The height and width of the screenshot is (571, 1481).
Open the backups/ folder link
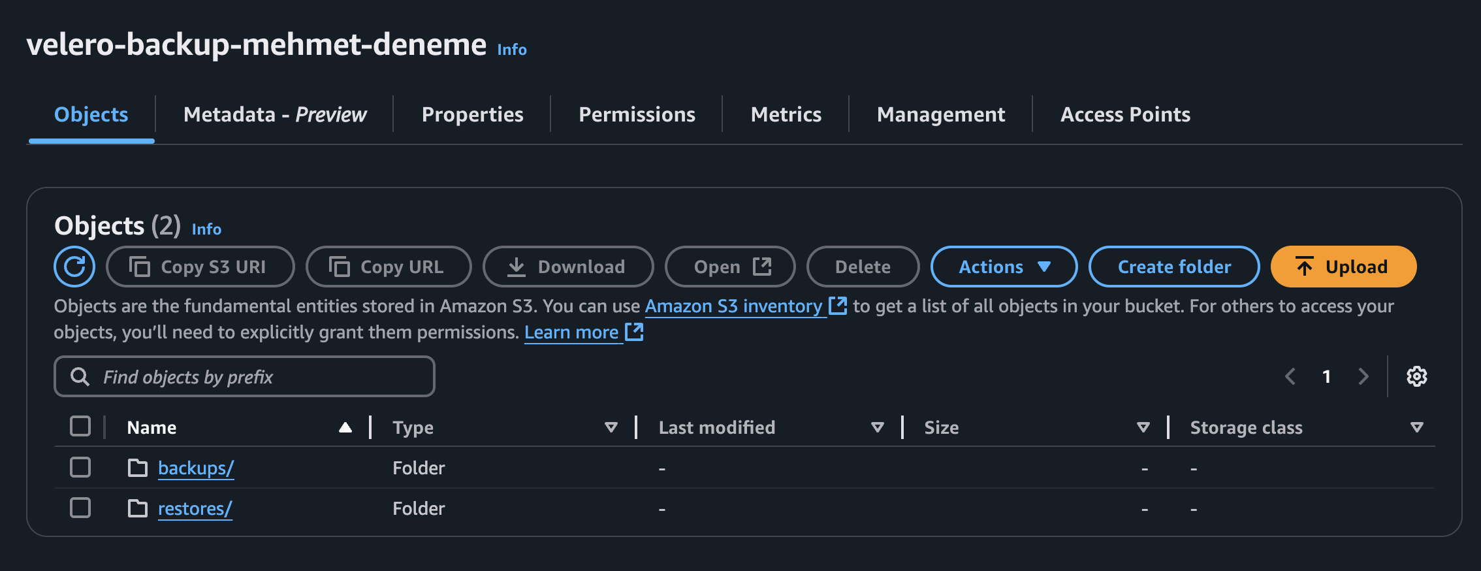[x=196, y=468]
